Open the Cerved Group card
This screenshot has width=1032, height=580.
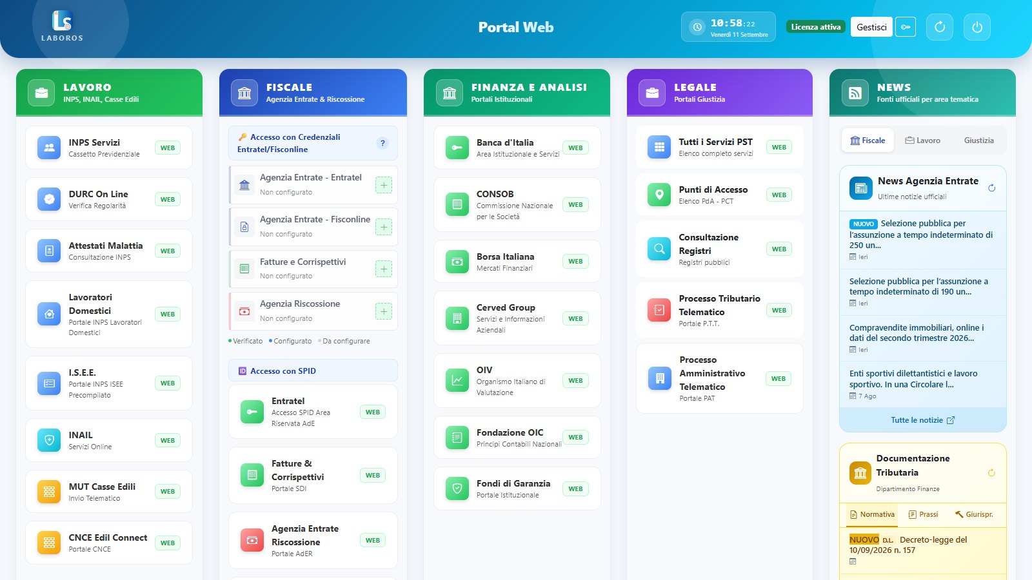pyautogui.click(x=517, y=318)
